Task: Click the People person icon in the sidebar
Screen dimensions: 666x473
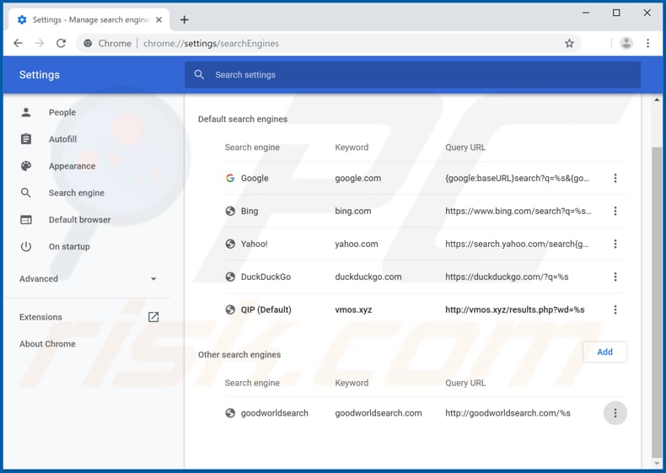Action: coord(26,112)
